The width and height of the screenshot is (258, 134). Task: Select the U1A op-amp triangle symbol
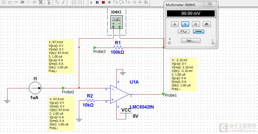[x=119, y=94]
